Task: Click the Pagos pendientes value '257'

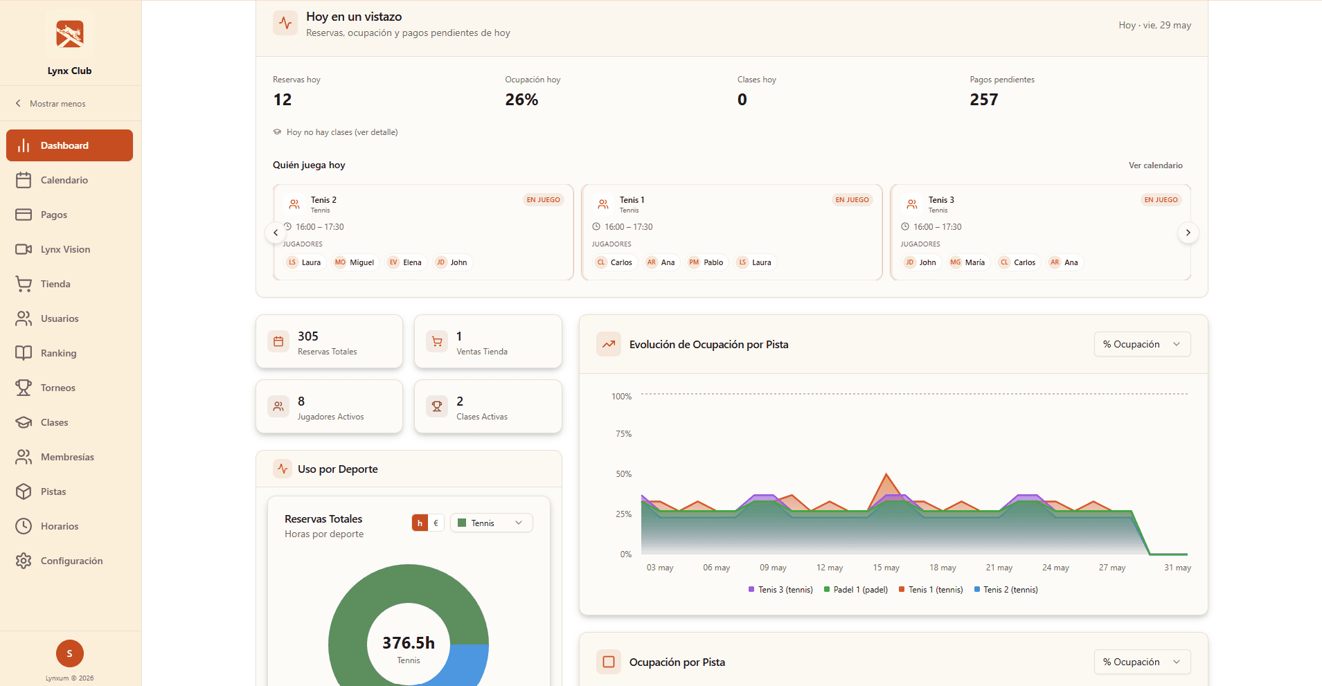Action: pyautogui.click(x=984, y=100)
